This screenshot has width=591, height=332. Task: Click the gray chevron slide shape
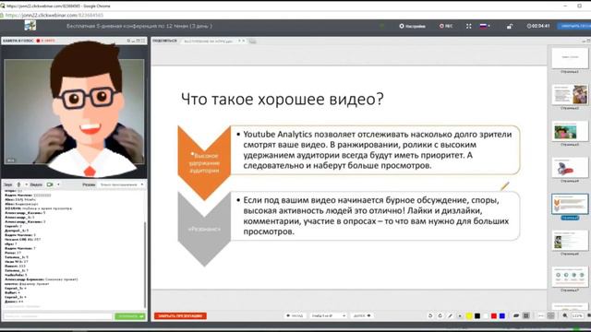pos(204,229)
